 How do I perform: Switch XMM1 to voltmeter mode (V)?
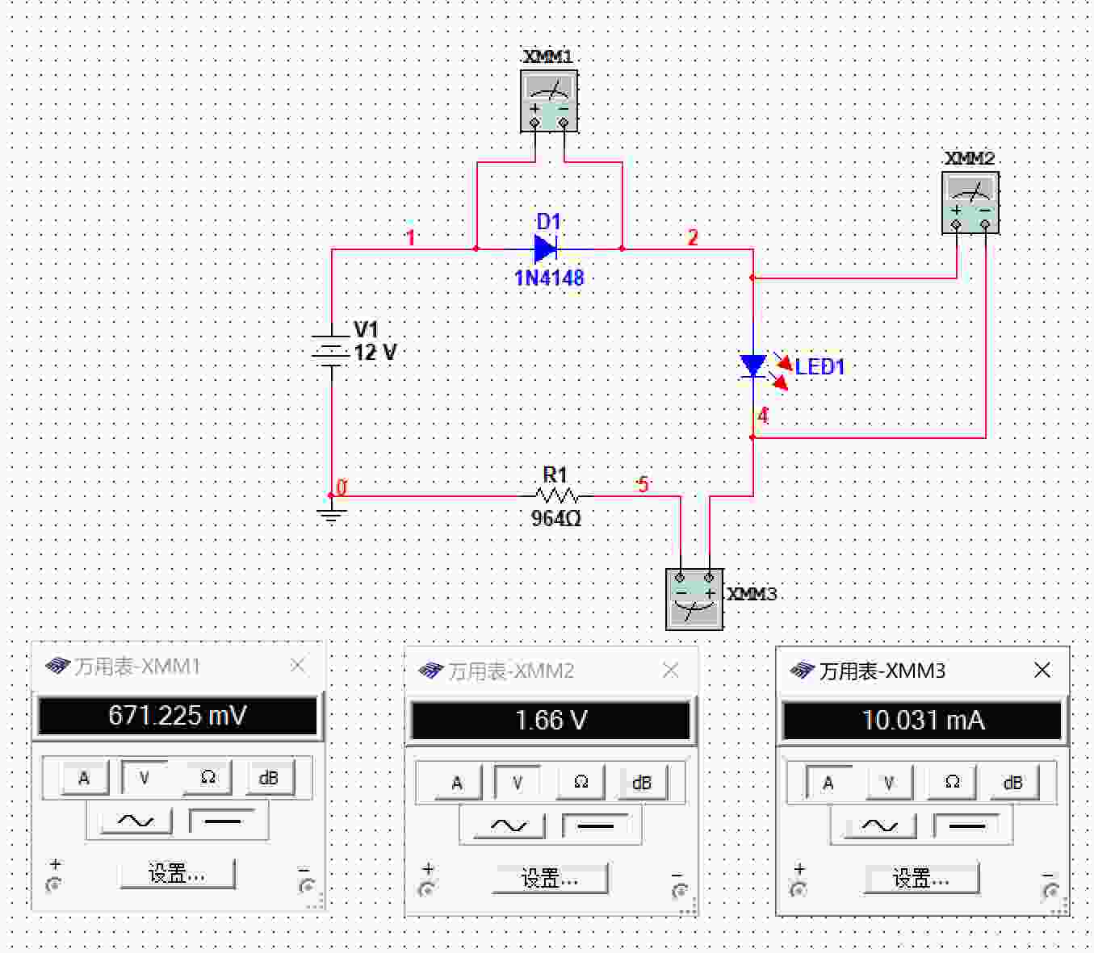(x=145, y=778)
